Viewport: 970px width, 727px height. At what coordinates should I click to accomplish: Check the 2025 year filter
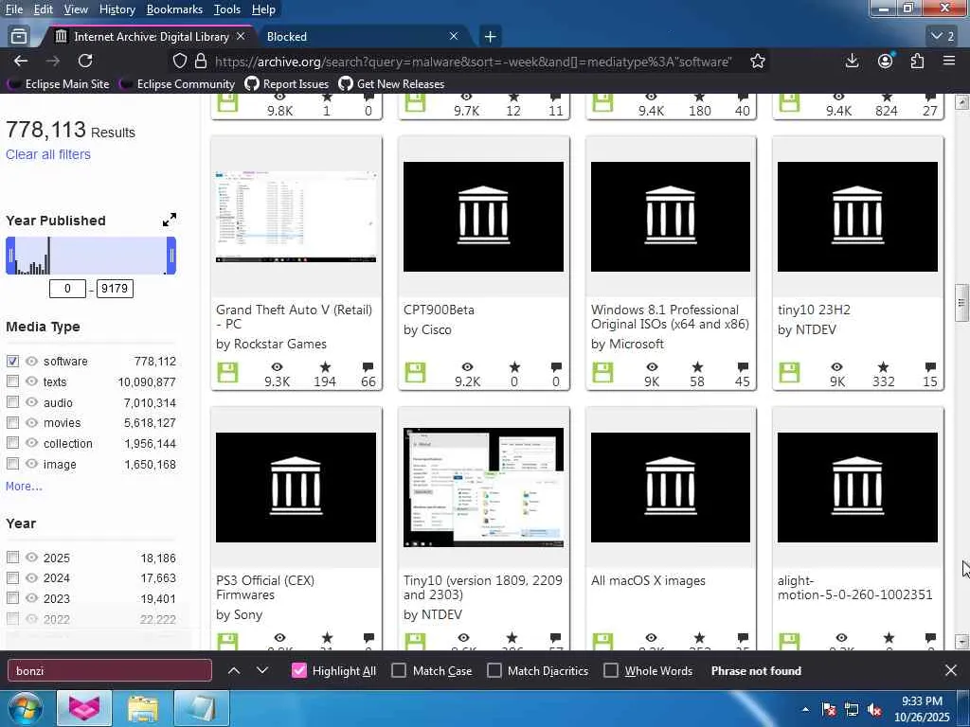12,557
